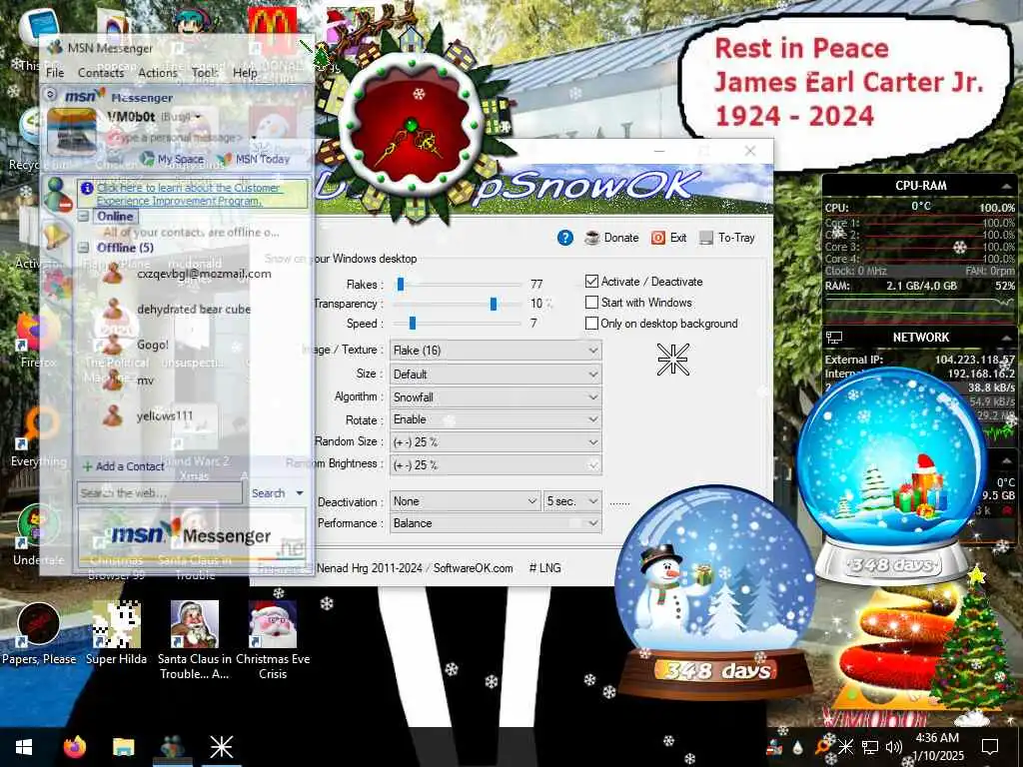The height and width of the screenshot is (767, 1023).
Task: Click the Donate coffee cup button
Action: tap(611, 238)
